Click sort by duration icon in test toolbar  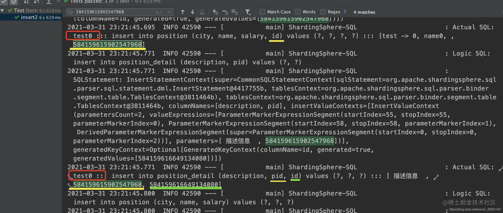36,2
